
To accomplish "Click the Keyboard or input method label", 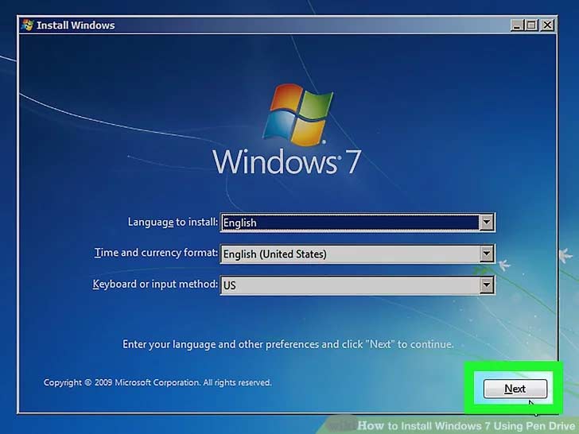I will click(x=155, y=285).
